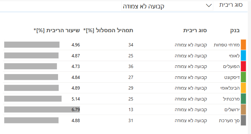Select the מזרחי טפחות bank name
This screenshot has height=134, width=251.
[x=226, y=45]
